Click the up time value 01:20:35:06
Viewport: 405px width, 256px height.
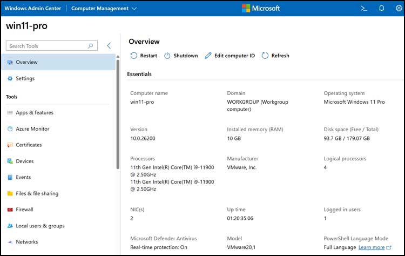pos(240,218)
